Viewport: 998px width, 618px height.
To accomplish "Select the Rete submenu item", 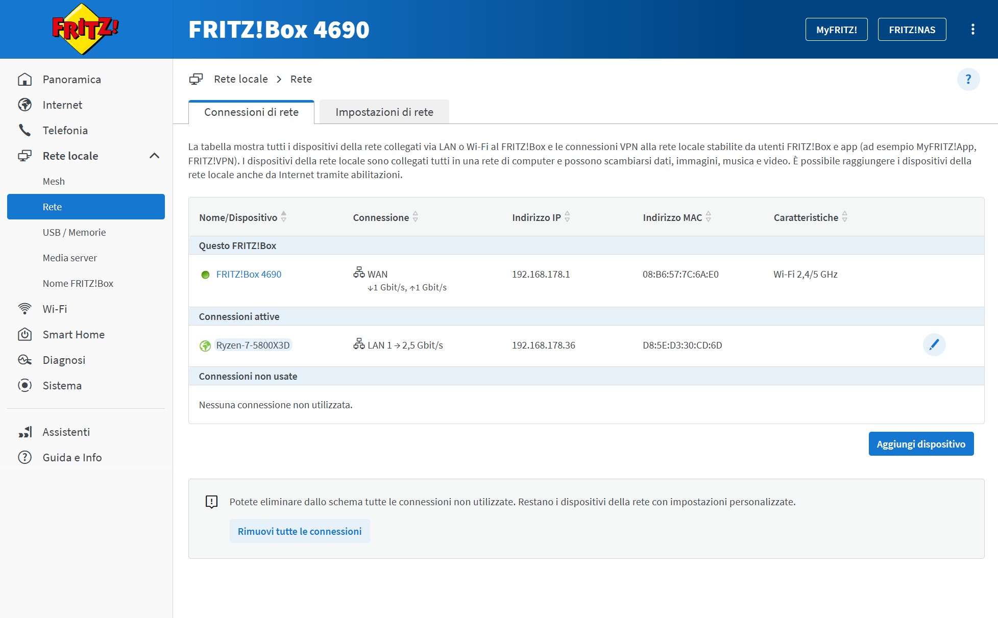I will click(x=86, y=207).
